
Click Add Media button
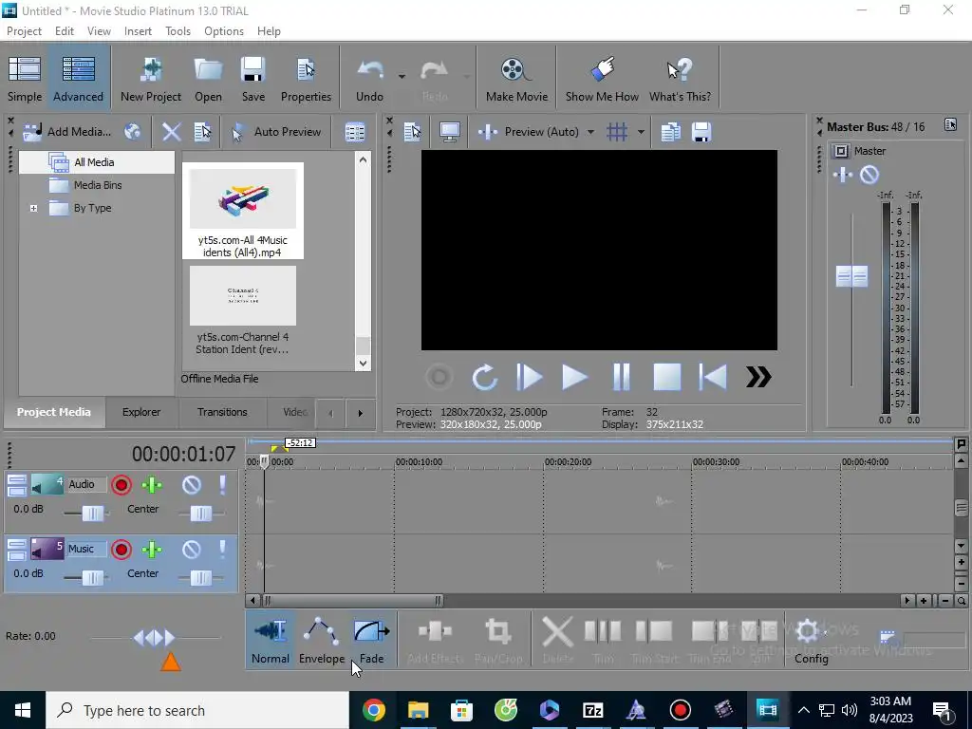coord(67,131)
